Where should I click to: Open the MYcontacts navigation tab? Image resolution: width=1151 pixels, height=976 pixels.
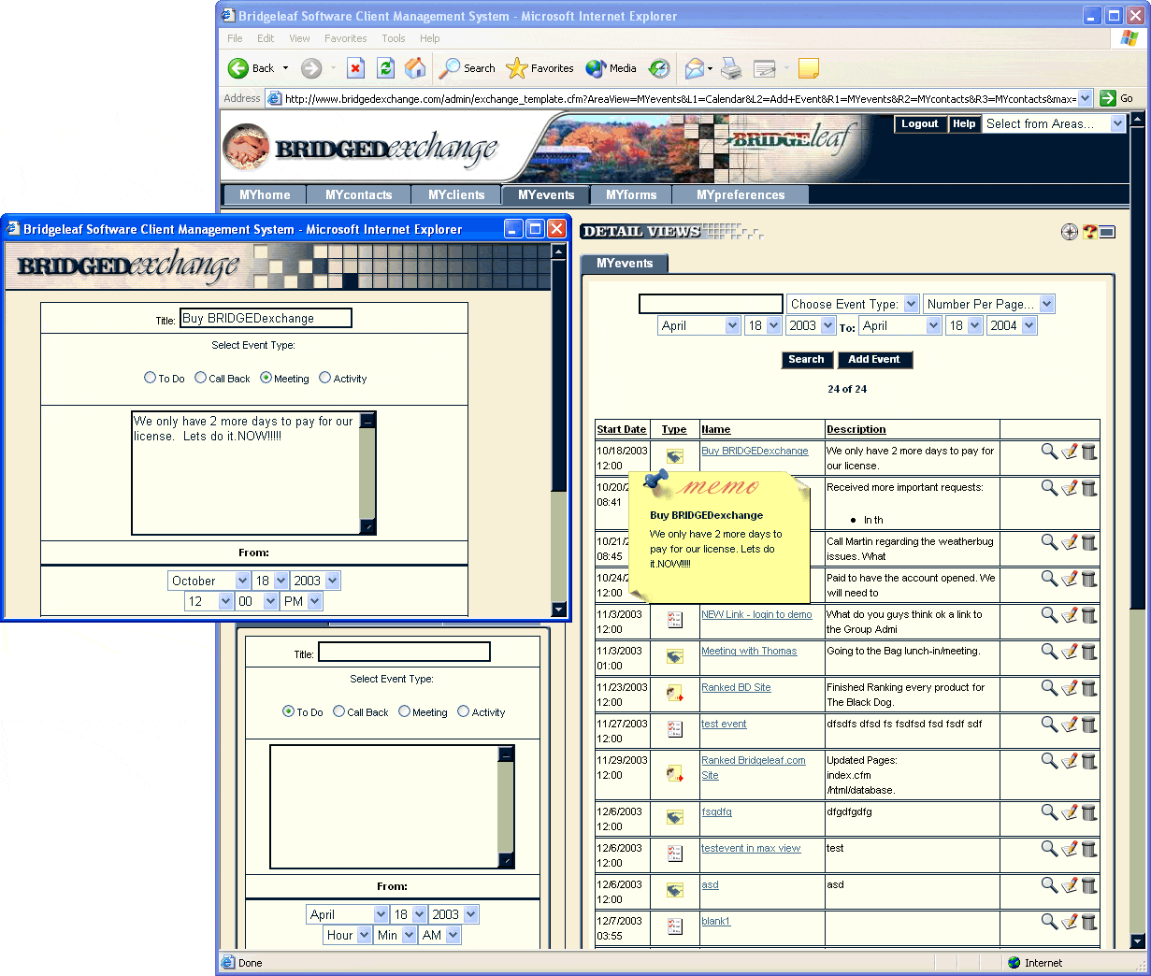pos(358,195)
